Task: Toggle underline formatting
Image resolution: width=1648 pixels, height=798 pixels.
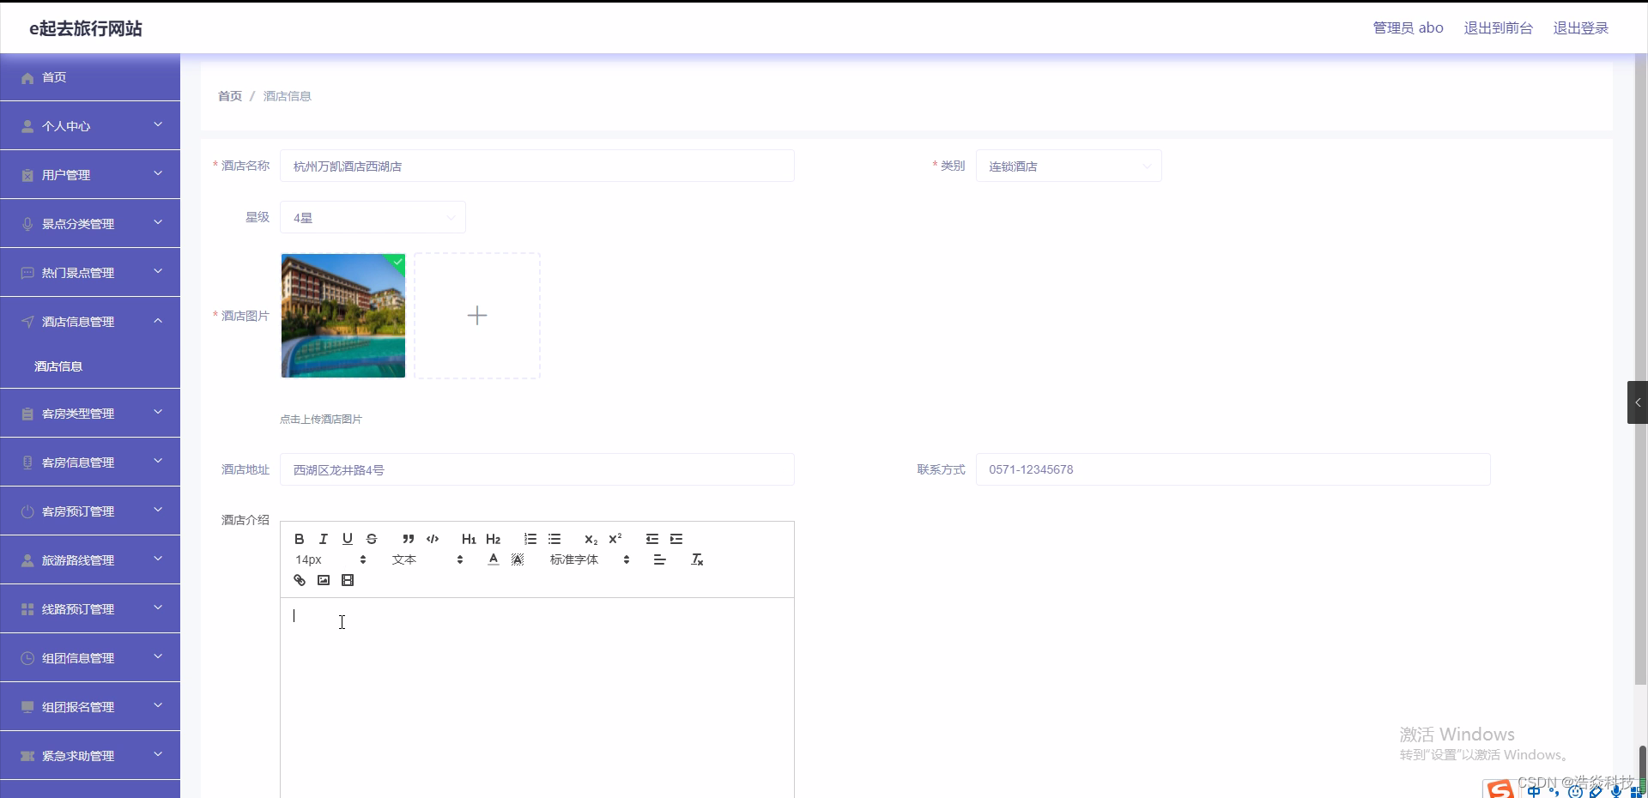Action: 348,539
